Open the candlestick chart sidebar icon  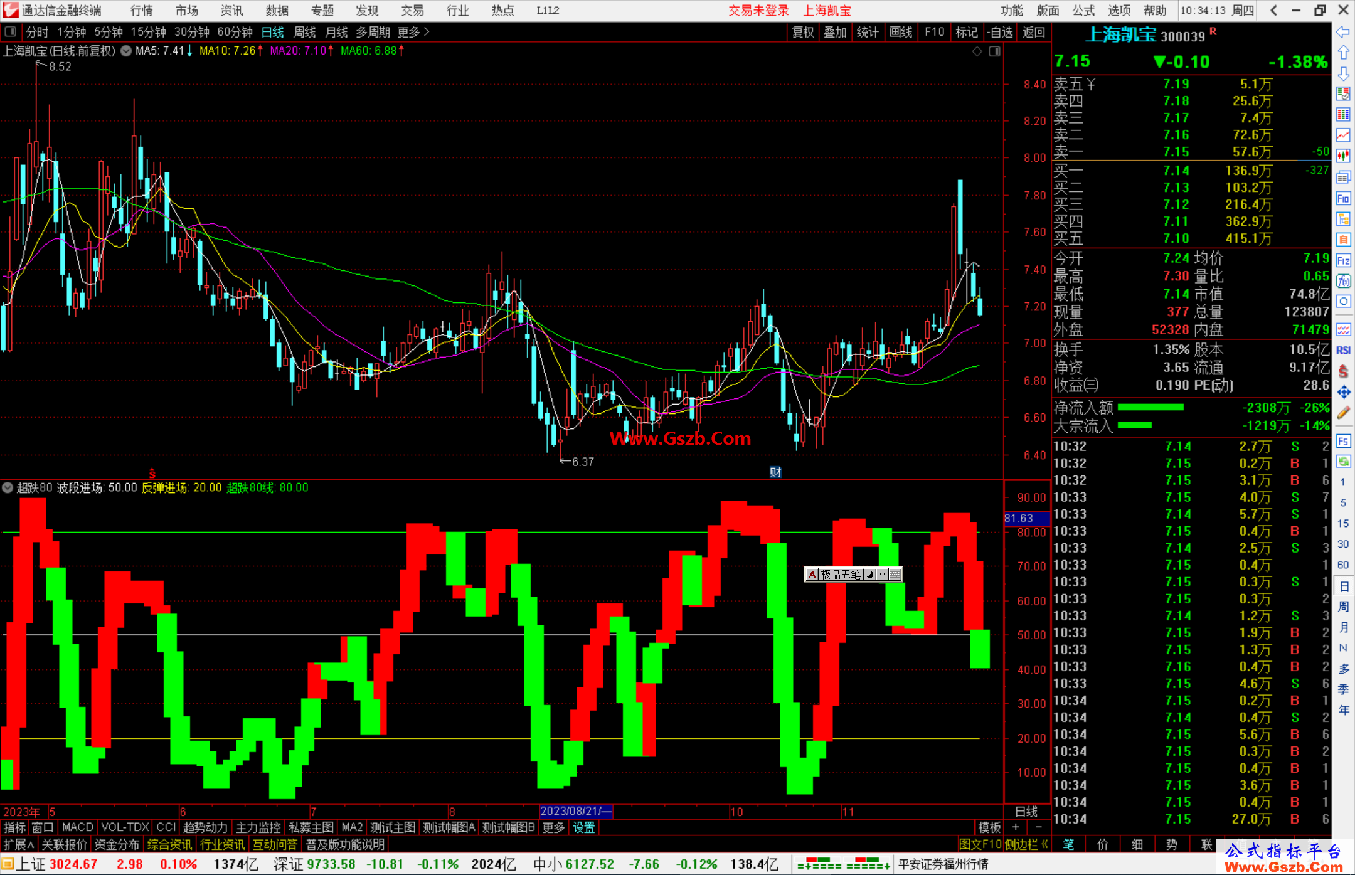point(1343,156)
